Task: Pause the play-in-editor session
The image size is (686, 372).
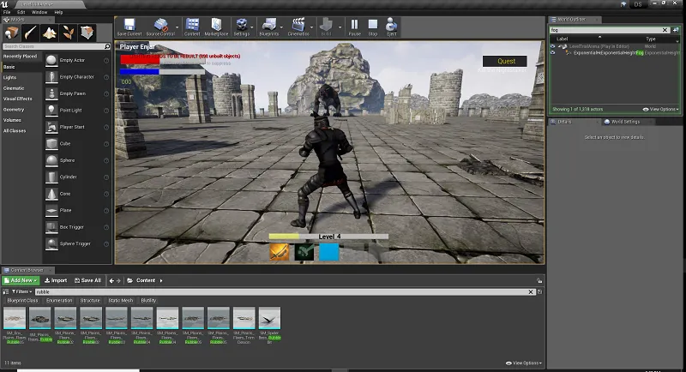Action: (354, 27)
